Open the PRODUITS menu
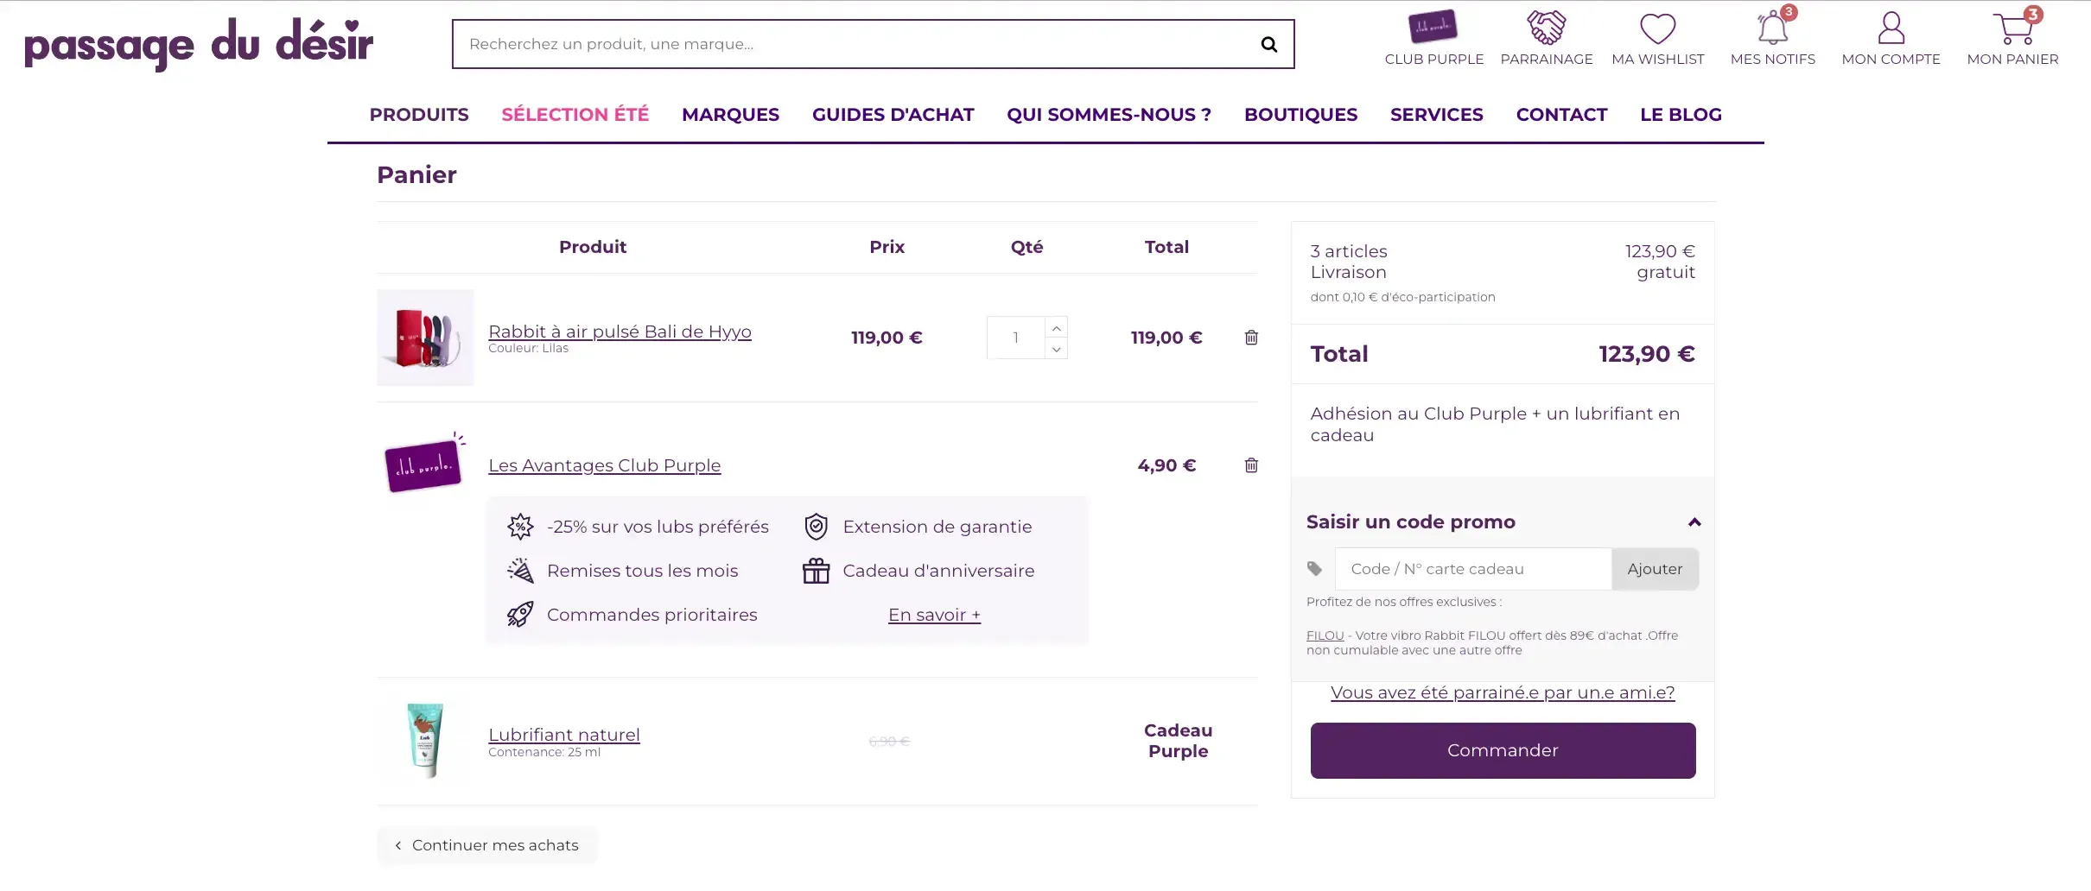 click(x=419, y=115)
